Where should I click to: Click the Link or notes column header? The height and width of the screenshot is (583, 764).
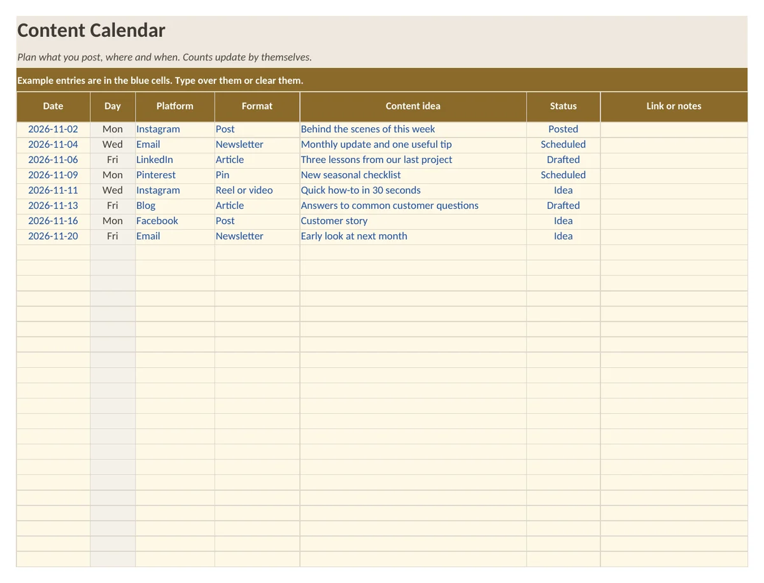coord(674,106)
